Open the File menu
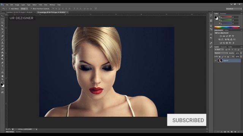The height and width of the screenshot is (136, 243). pyautogui.click(x=7, y=5)
